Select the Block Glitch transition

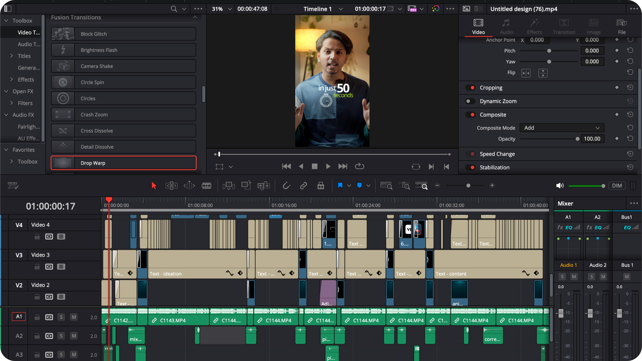(123, 34)
